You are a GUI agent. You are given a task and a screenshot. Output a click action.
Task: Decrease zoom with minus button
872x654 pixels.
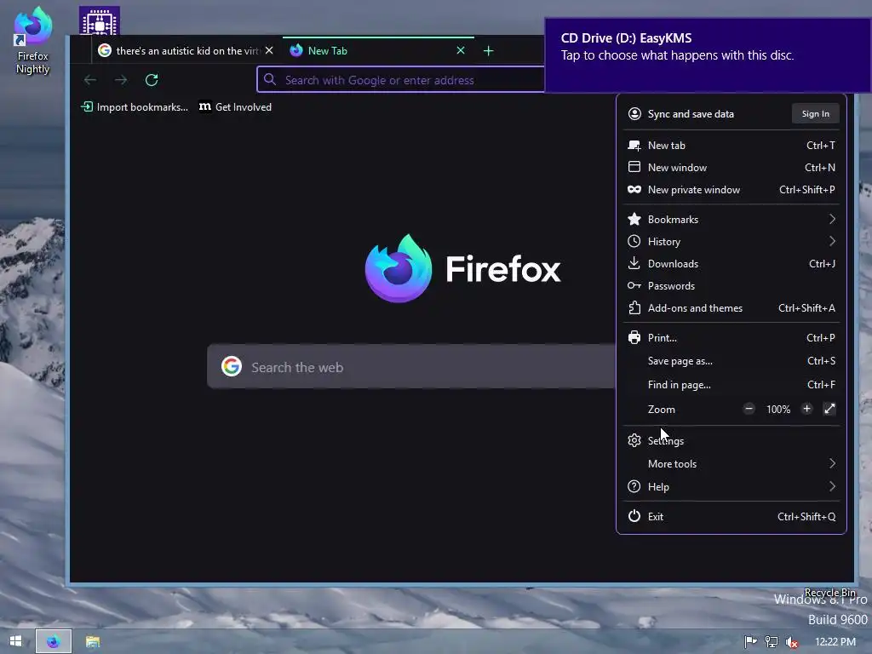point(749,409)
